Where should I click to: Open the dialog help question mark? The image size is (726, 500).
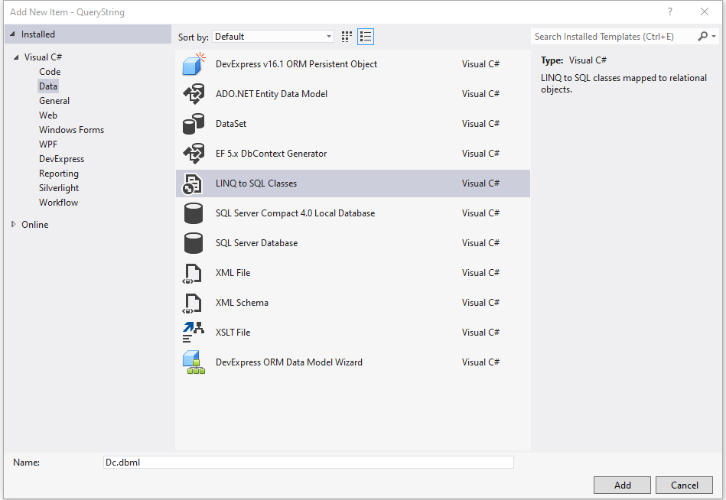pyautogui.click(x=670, y=12)
